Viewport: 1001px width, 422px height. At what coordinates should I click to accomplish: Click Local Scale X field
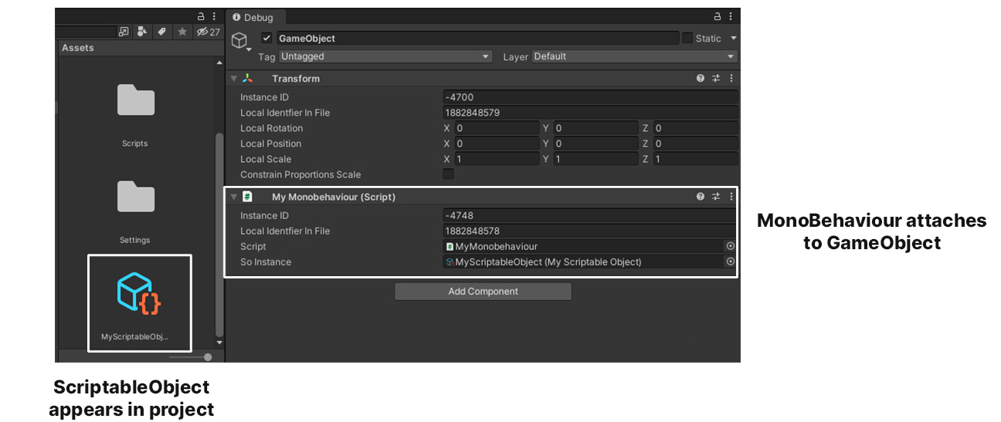(x=497, y=159)
